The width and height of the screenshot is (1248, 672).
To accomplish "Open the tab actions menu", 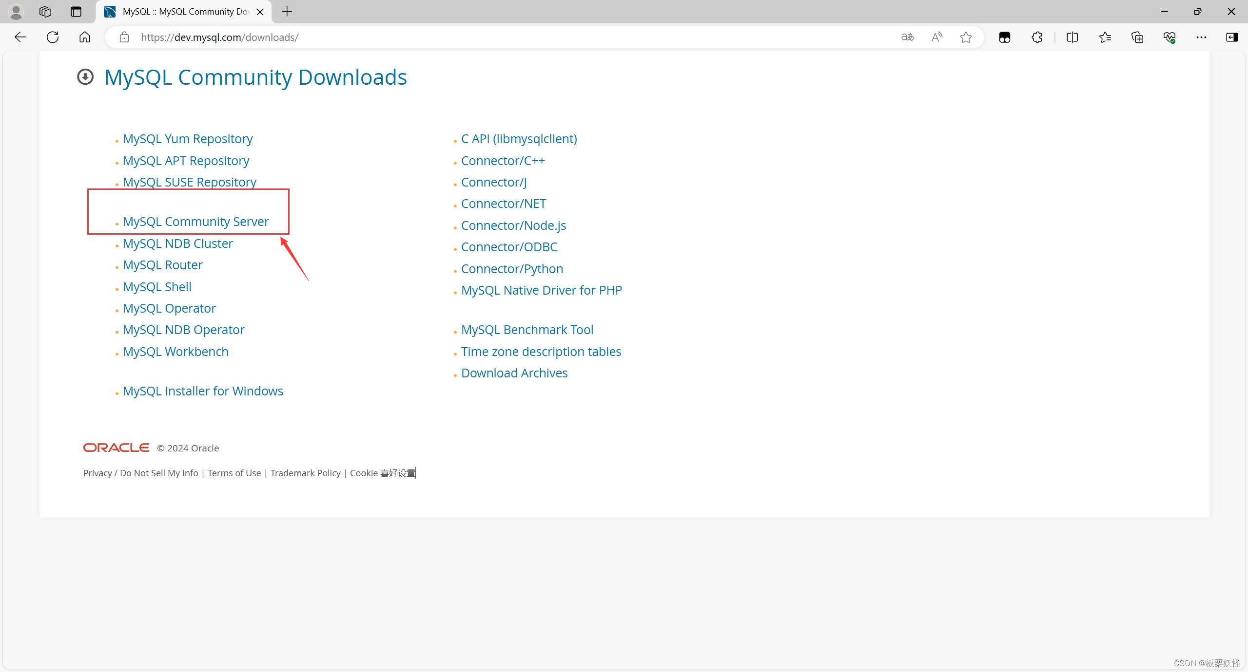I will (x=76, y=12).
